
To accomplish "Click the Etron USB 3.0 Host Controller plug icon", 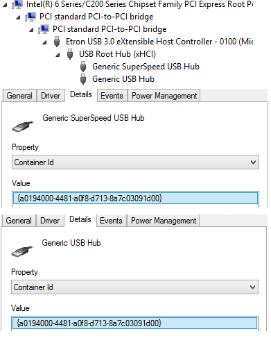I will coord(57,42).
